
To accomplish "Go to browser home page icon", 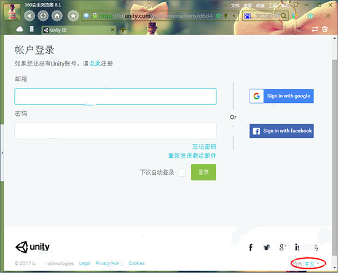I will coord(57,16).
